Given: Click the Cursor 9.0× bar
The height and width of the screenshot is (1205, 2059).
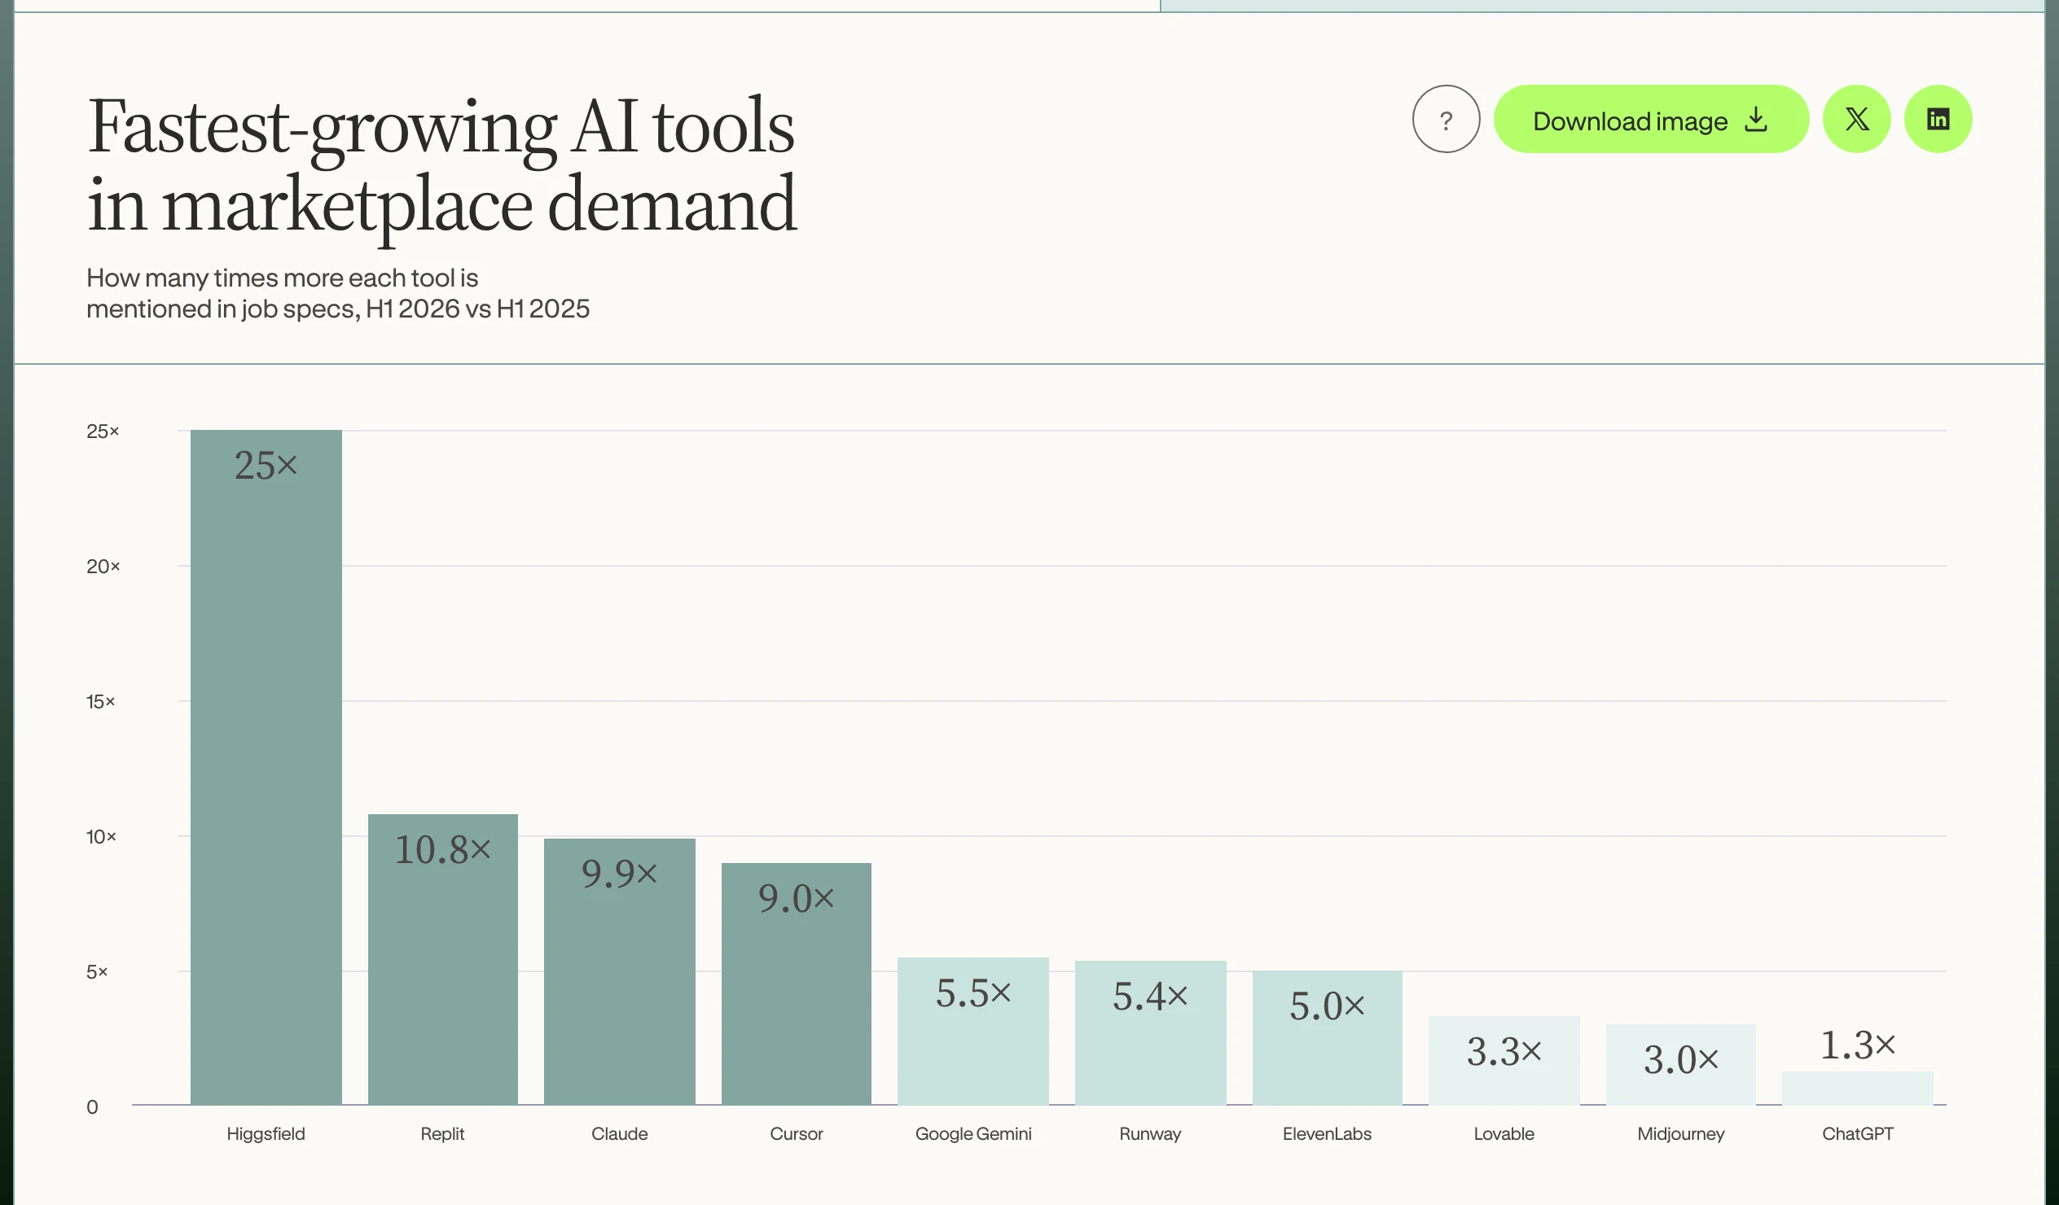Looking at the screenshot, I should (x=796, y=984).
